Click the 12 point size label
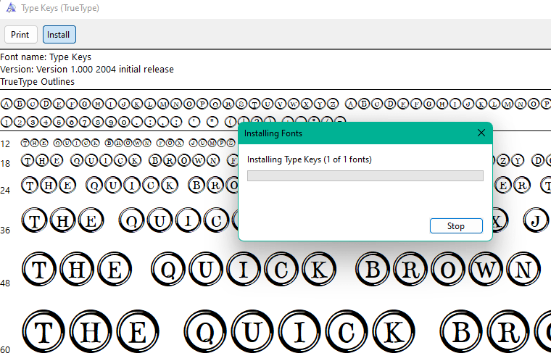 [6, 144]
